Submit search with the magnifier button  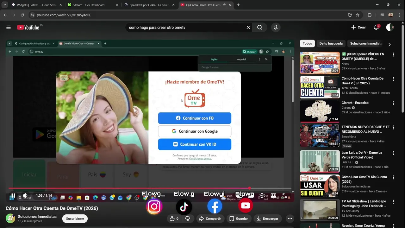click(260, 28)
